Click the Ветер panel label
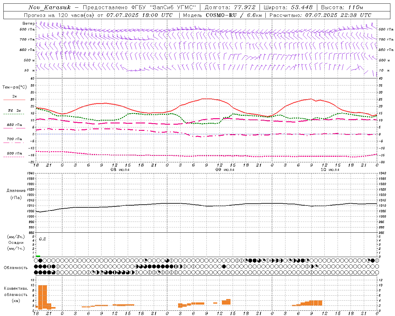 (29, 23)
